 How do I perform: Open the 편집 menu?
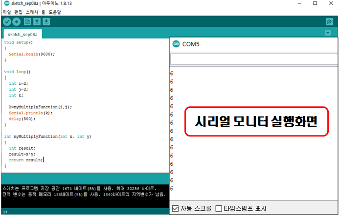coord(19,12)
